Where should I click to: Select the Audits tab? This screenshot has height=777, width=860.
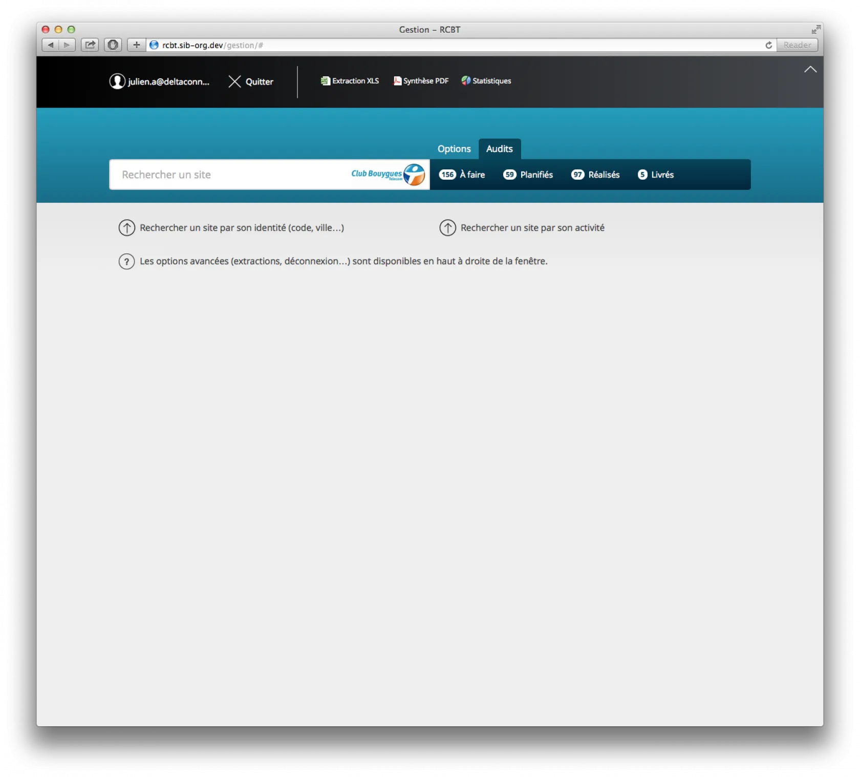(499, 149)
